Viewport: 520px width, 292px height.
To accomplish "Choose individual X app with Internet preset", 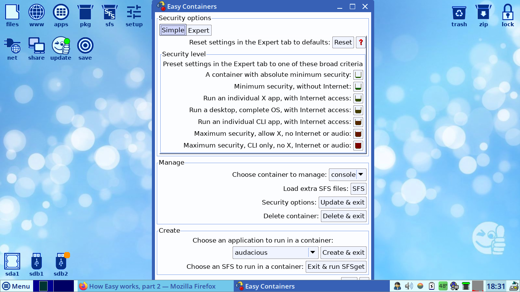I will 358,98.
